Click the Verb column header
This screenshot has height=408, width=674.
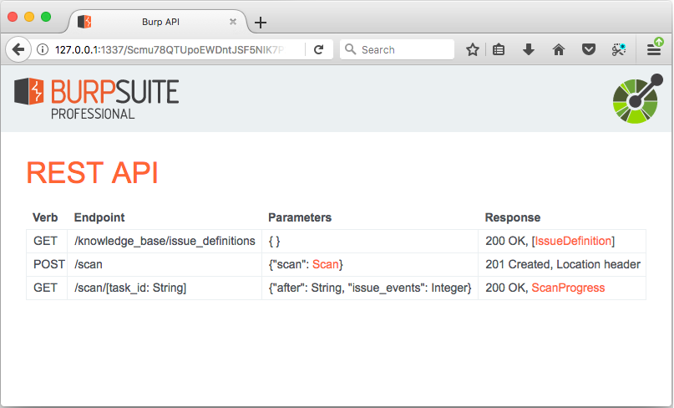click(x=45, y=217)
